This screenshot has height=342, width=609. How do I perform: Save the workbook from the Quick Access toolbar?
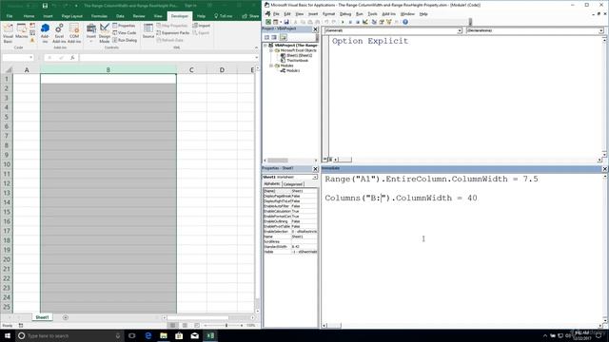pos(45,6)
